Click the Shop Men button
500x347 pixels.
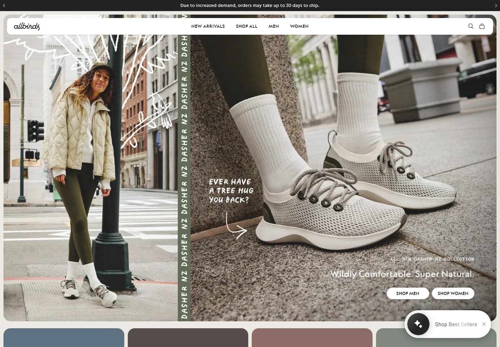[x=408, y=293]
